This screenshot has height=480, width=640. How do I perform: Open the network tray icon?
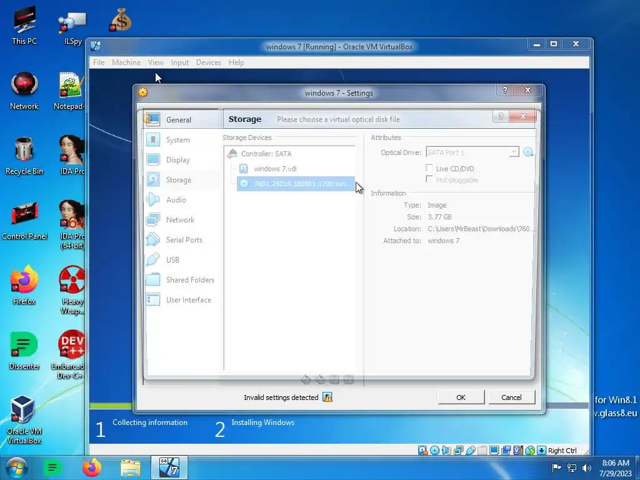(x=572, y=467)
